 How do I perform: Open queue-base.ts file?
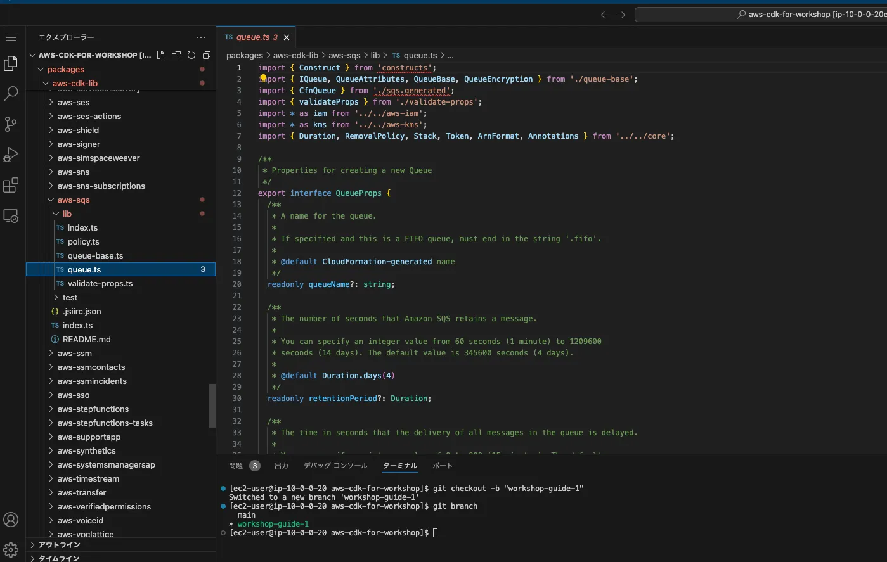pos(95,255)
